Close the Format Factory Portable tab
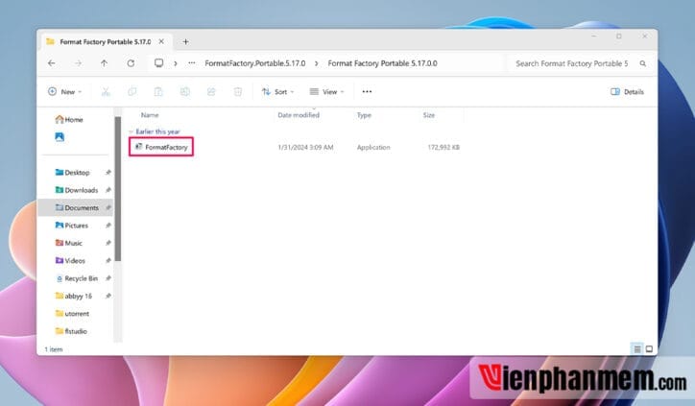The width and height of the screenshot is (695, 406). pyautogui.click(x=161, y=41)
